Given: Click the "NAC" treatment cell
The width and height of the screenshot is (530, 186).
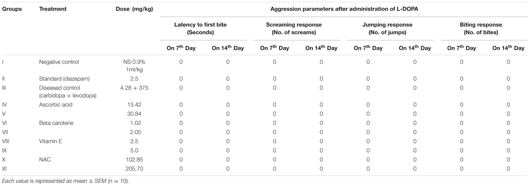Looking at the screenshot, I should (45, 160).
